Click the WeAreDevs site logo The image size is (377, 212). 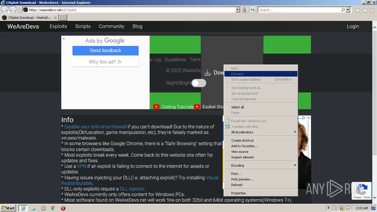click(x=23, y=26)
